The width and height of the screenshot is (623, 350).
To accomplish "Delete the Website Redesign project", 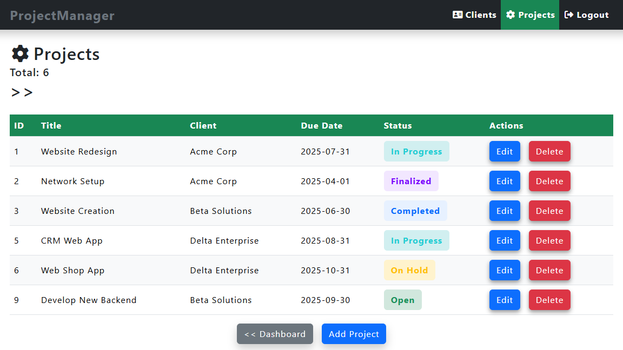I will [x=549, y=151].
